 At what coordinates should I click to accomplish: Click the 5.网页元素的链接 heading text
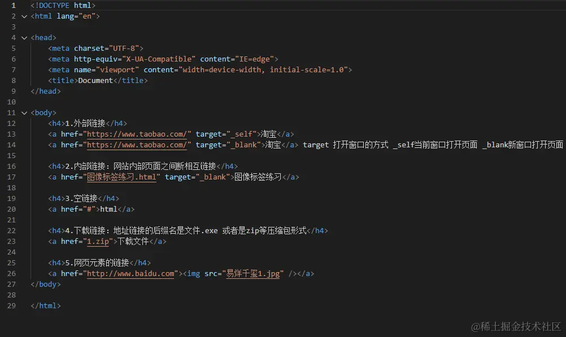tap(97, 262)
